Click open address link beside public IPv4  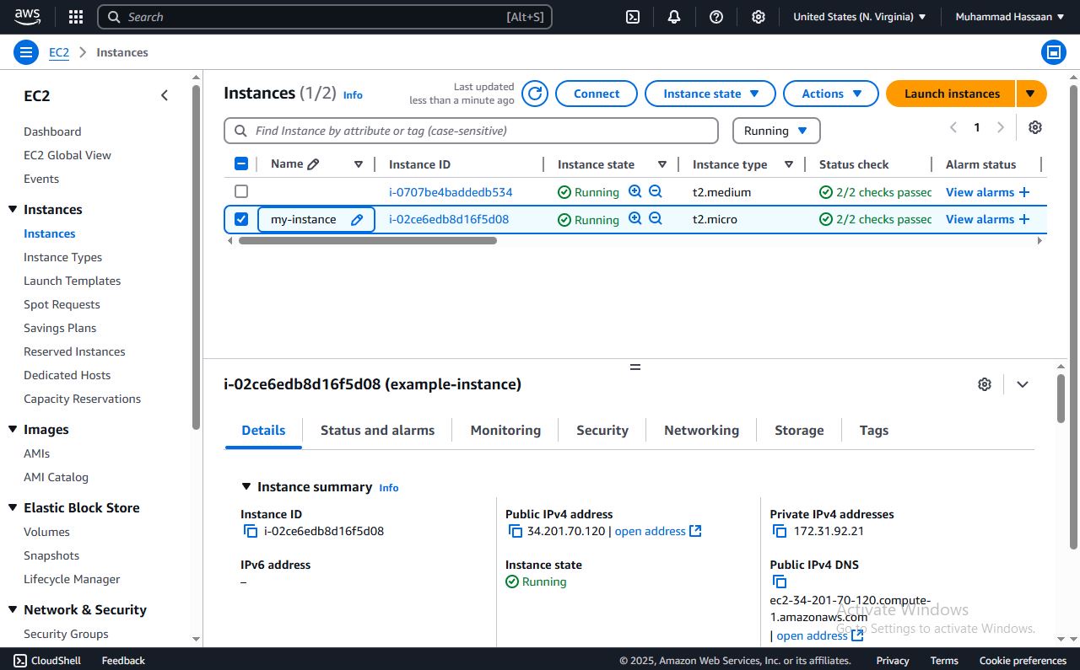(658, 531)
